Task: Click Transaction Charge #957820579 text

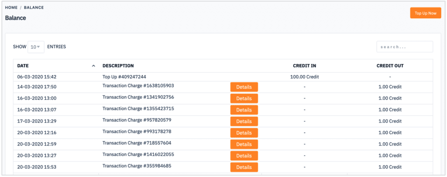Action: [x=137, y=120]
